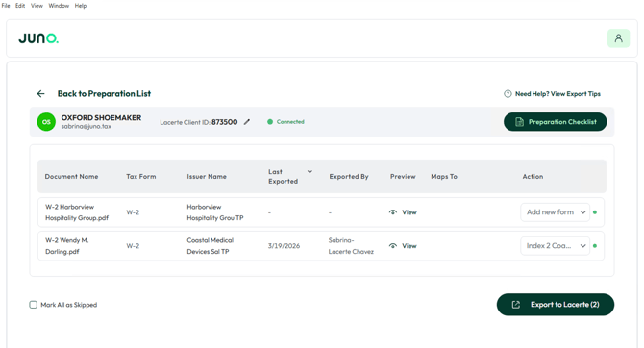This screenshot has width=644, height=348.
Task: Go Back to Preparation List
Action: coord(104,93)
